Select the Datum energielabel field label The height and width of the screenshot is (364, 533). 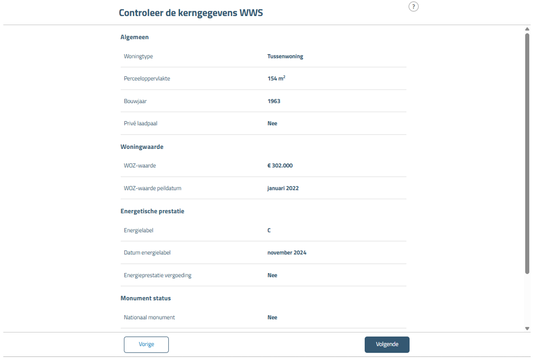pyautogui.click(x=147, y=252)
